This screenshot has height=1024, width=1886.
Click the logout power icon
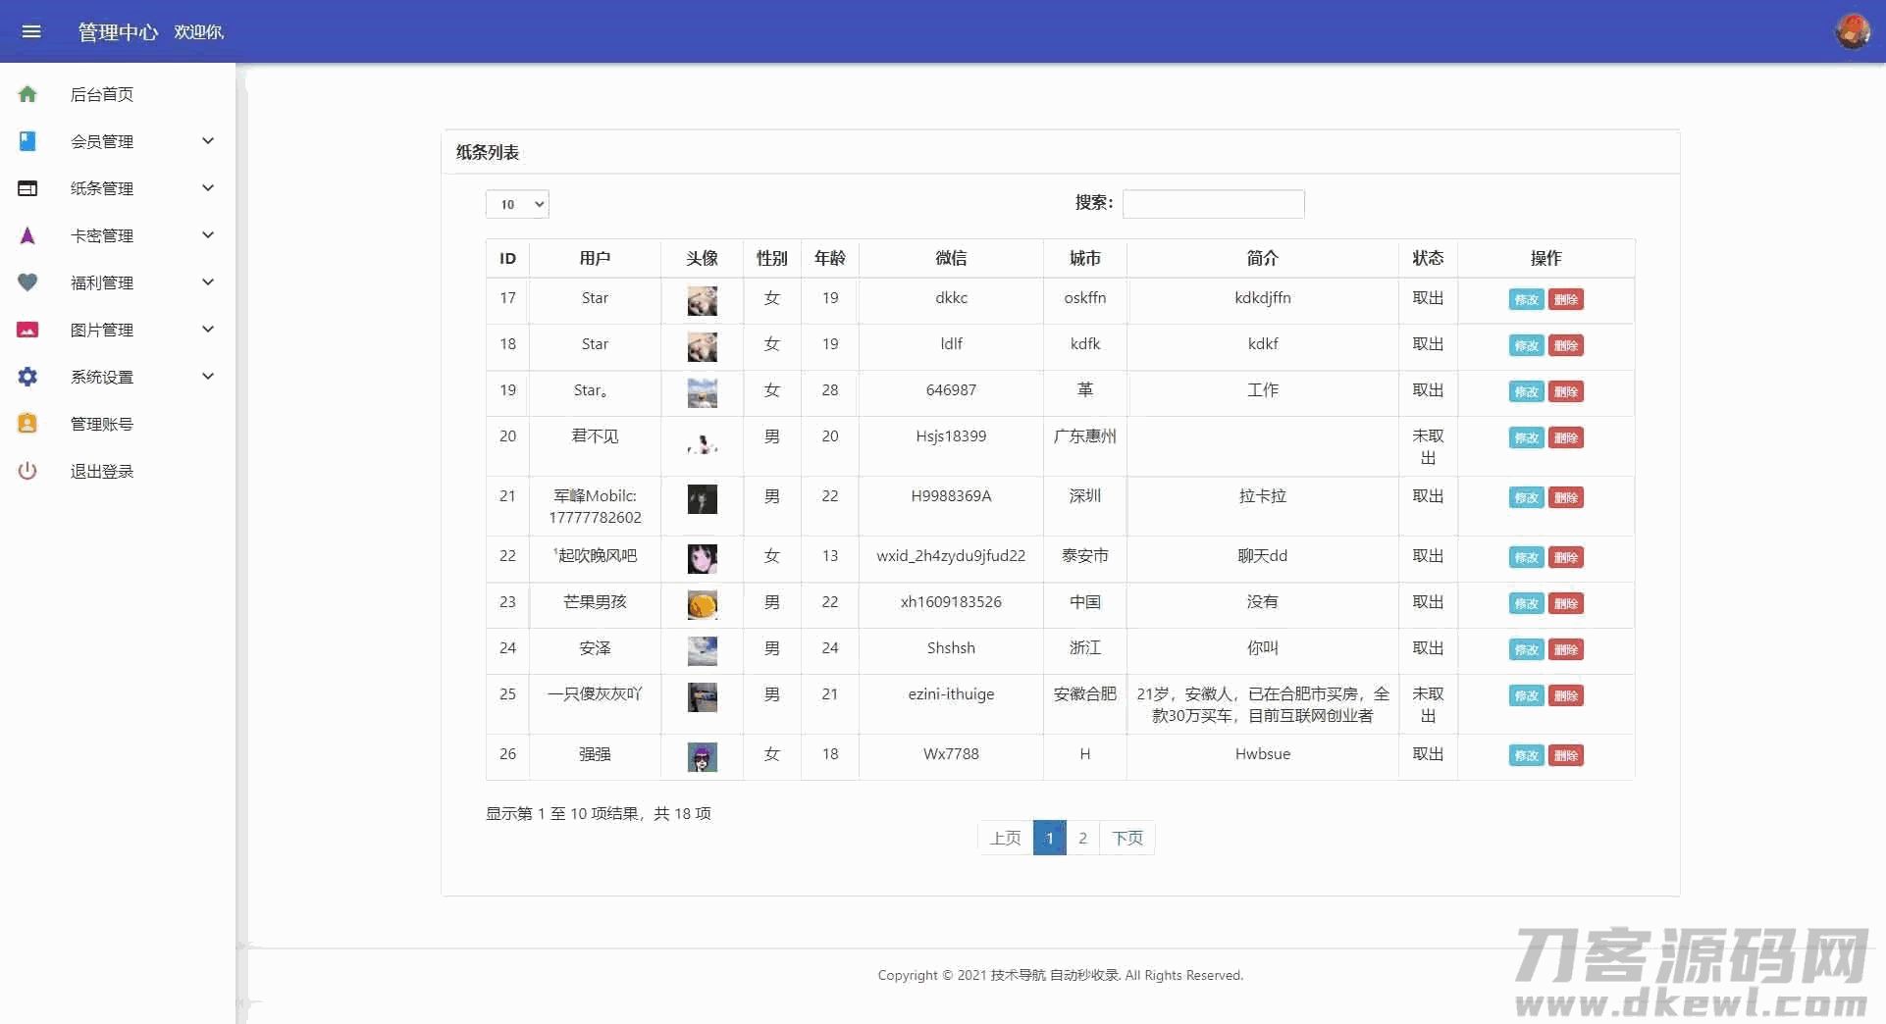point(27,471)
